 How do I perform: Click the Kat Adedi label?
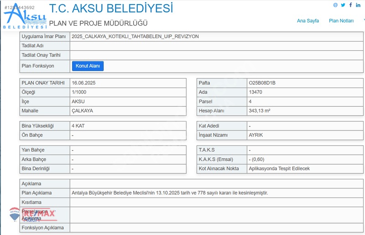point(209,126)
